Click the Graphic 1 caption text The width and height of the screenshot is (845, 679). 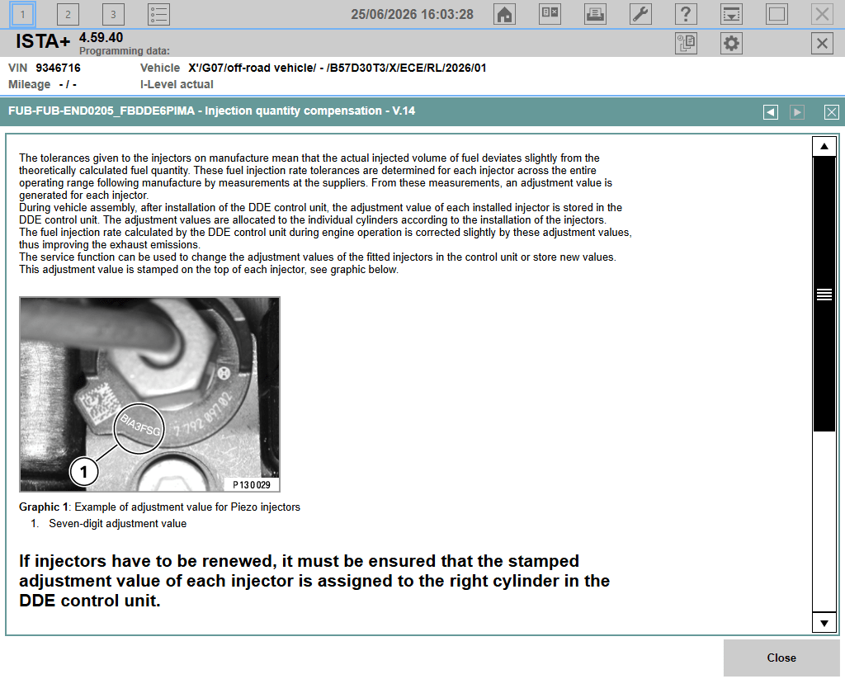159,507
